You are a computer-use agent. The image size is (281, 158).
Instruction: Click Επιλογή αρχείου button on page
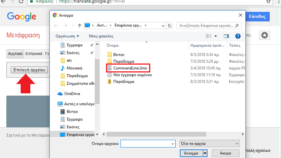tap(29, 70)
